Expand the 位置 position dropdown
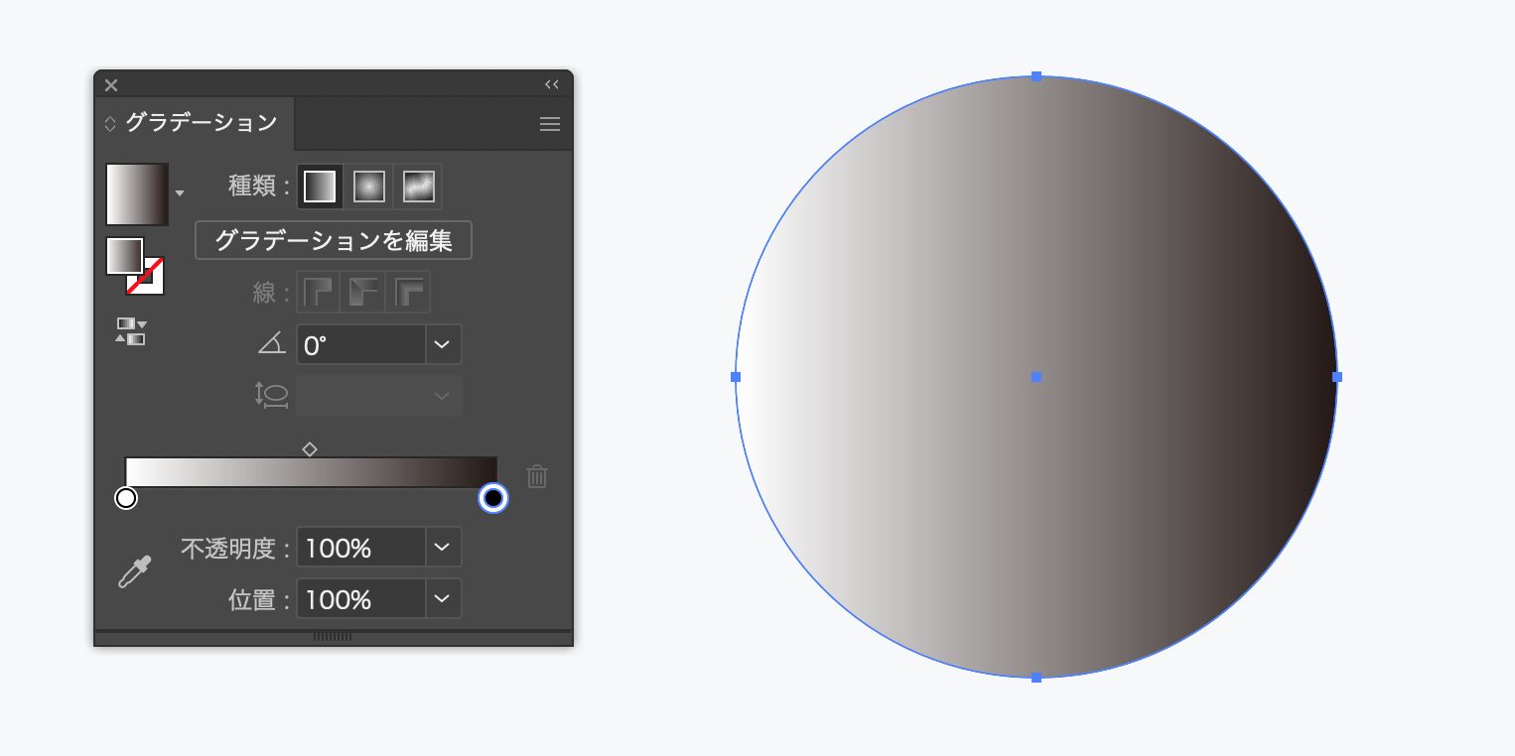This screenshot has height=756, width=1515. pyautogui.click(x=443, y=598)
